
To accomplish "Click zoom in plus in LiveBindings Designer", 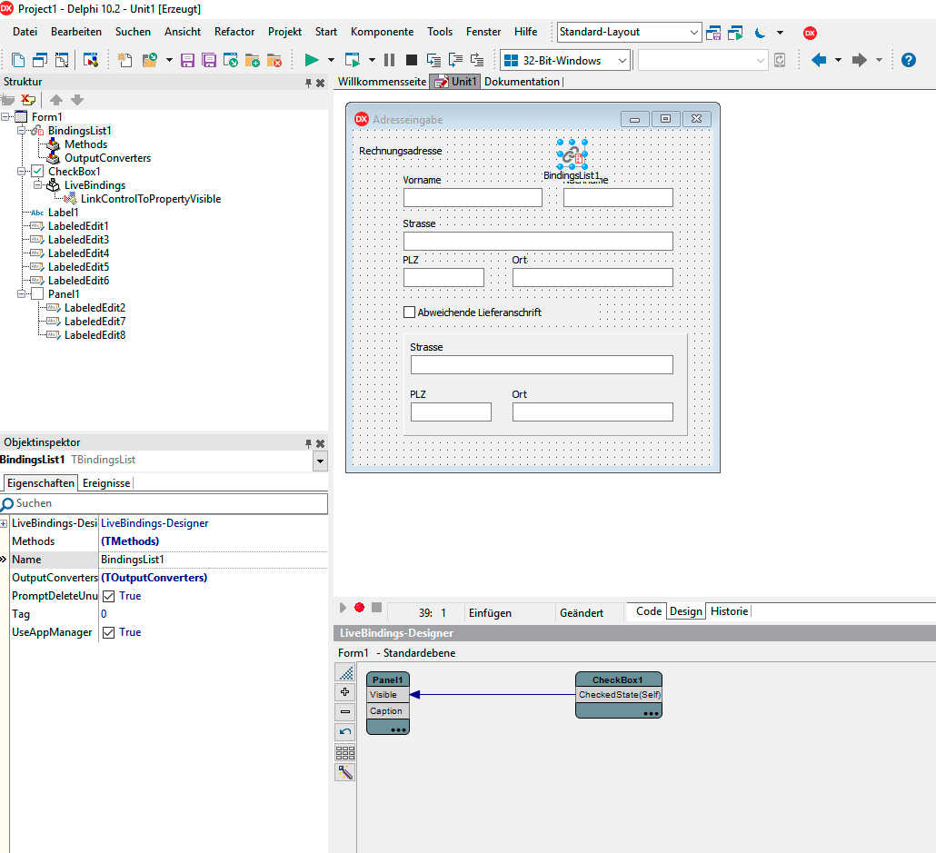I will pos(345,692).
